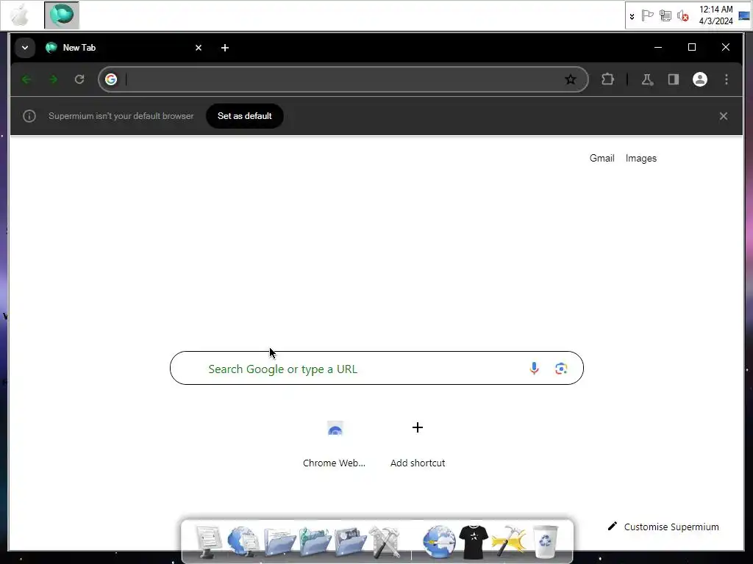Focus the browser address bar
The image size is (753, 564).
click(x=343, y=79)
